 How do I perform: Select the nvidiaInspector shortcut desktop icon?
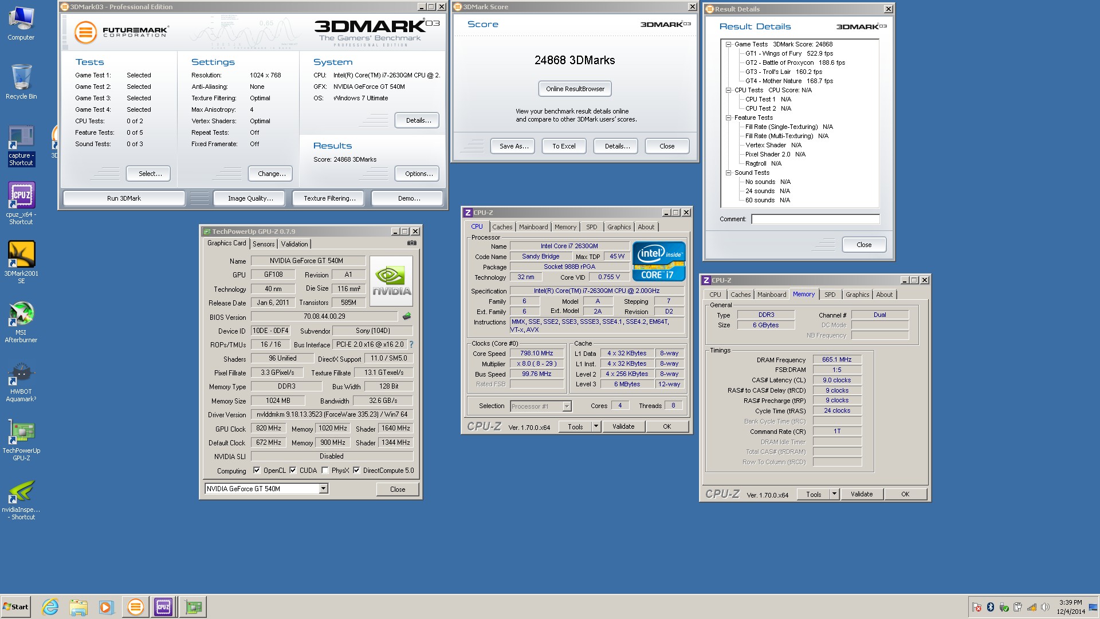coord(21,500)
